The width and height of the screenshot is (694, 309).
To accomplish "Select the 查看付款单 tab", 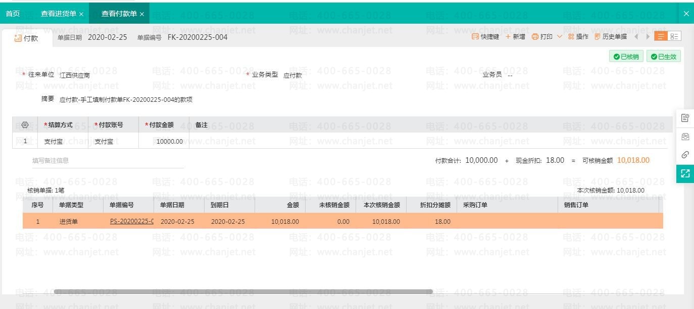I will tap(119, 14).
